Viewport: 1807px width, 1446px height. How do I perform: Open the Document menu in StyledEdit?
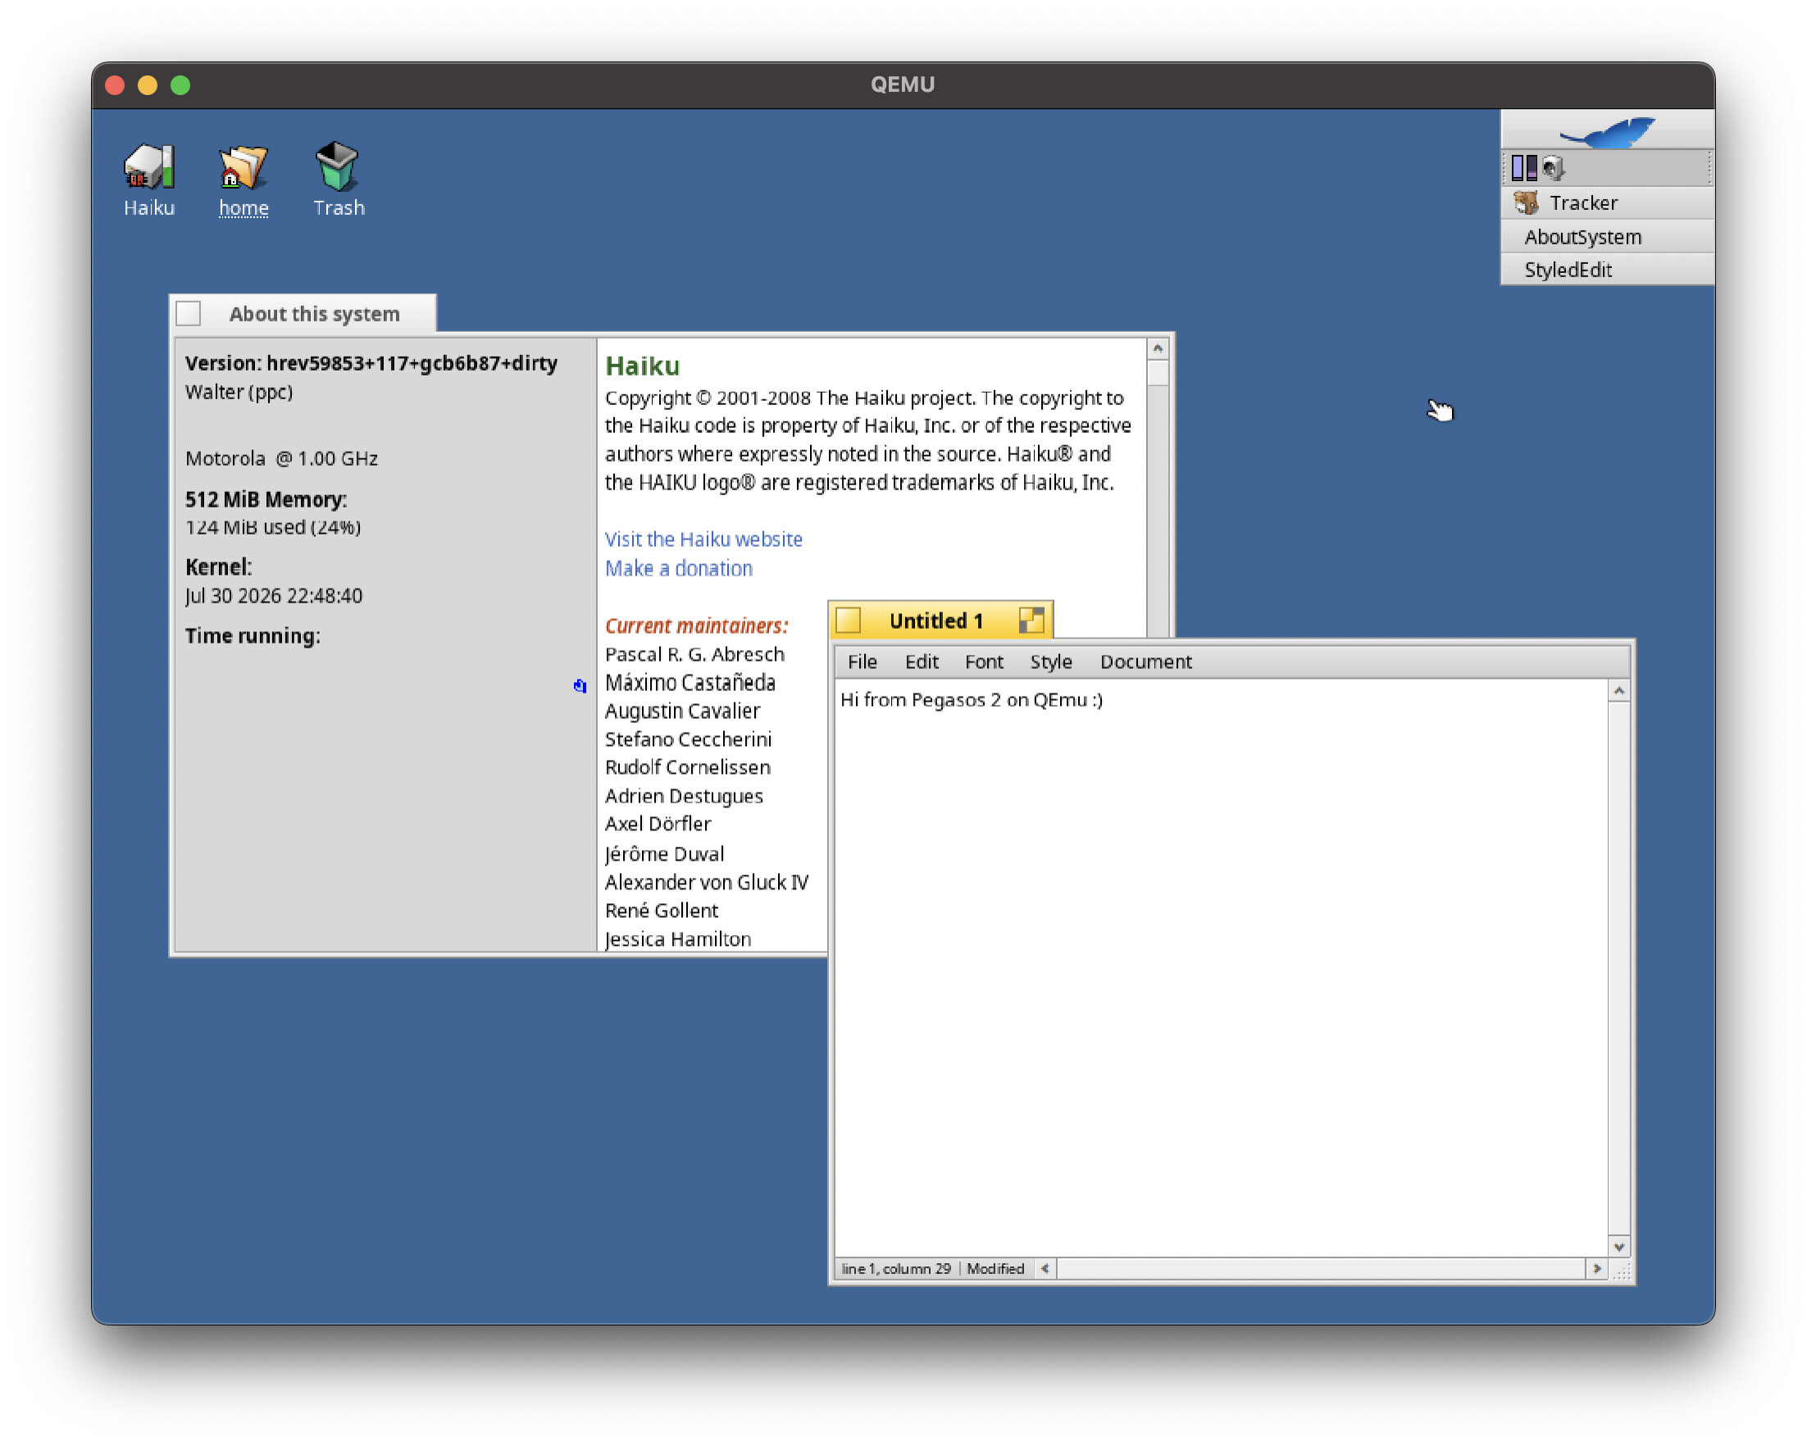click(x=1145, y=662)
